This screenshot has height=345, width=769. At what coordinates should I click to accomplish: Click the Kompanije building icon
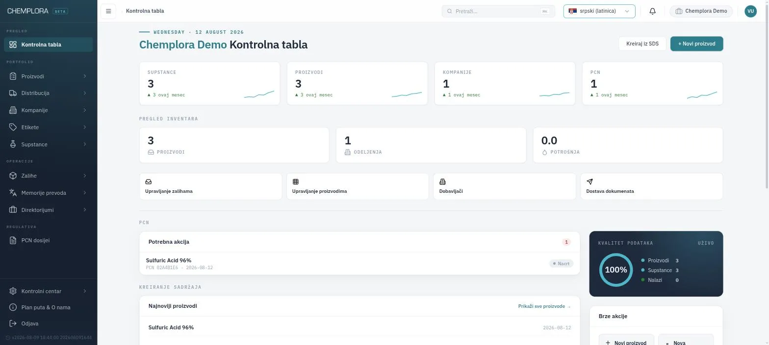point(13,110)
